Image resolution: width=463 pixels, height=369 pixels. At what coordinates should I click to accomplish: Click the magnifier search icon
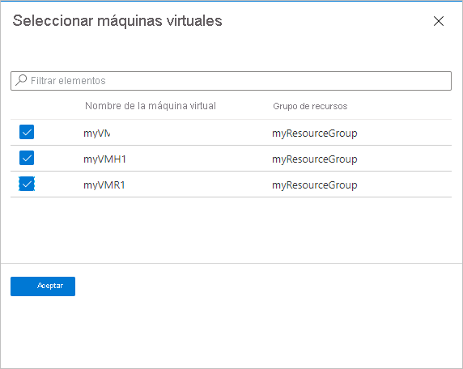(x=21, y=80)
